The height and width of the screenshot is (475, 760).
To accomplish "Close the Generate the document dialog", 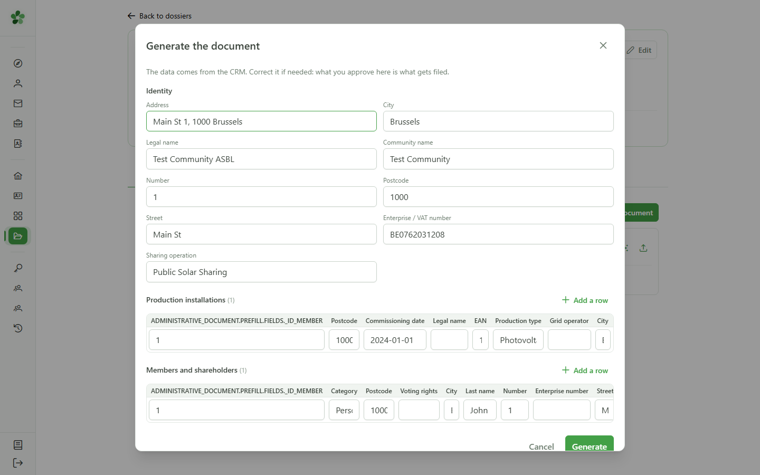I will (x=603, y=45).
